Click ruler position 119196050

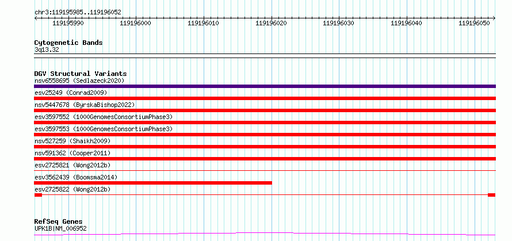tap(475, 23)
